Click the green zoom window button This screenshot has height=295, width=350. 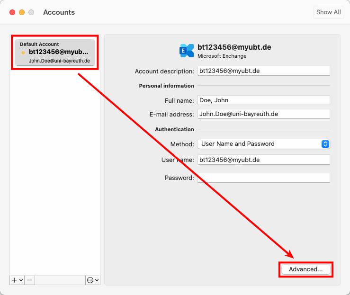pos(31,12)
